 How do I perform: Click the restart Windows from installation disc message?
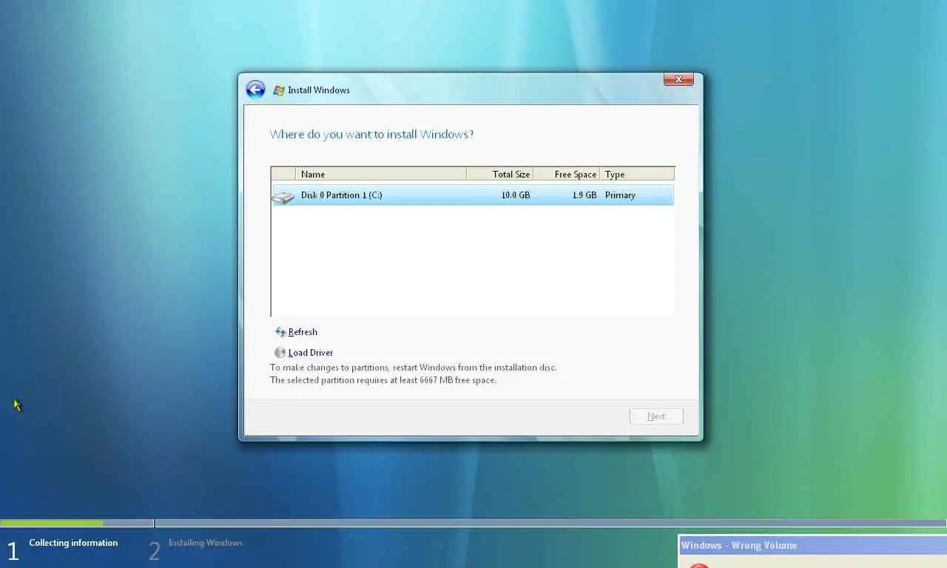(x=414, y=368)
